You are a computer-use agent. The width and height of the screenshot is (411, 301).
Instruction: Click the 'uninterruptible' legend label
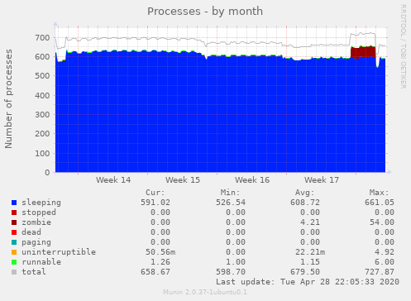coord(59,252)
